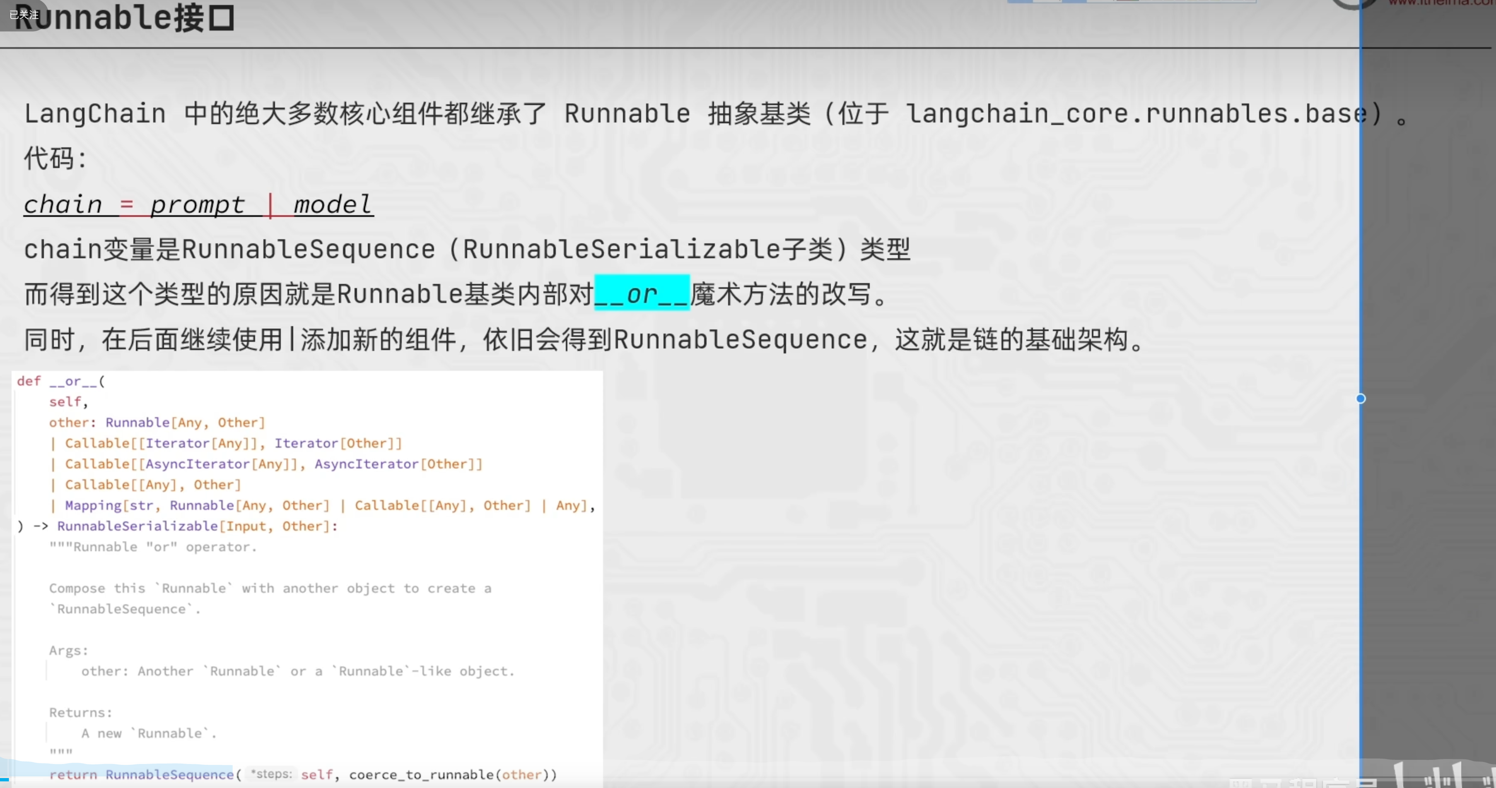Click the phrase 这就是链的基础架构
Viewport: 1496px width, 788px height.
(1012, 339)
